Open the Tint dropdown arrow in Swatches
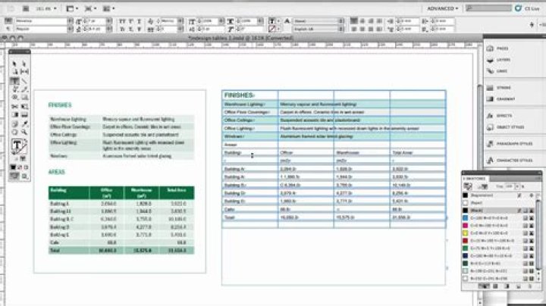Screen dimensions: 546x306 click(518, 187)
